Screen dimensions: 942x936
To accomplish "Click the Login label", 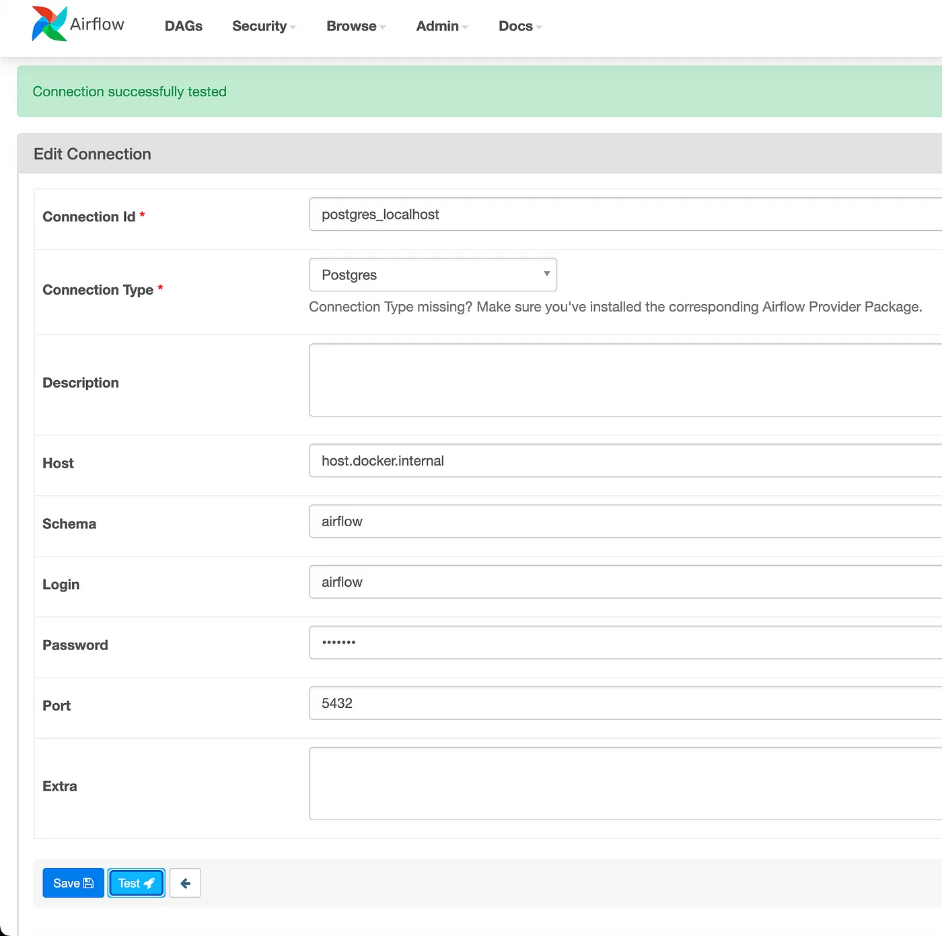I will 61,585.
